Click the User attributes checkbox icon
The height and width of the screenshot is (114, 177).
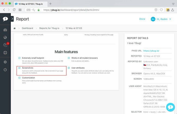(x=69, y=68)
